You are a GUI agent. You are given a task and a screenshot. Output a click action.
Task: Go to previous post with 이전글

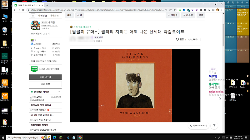[x=172, y=15]
